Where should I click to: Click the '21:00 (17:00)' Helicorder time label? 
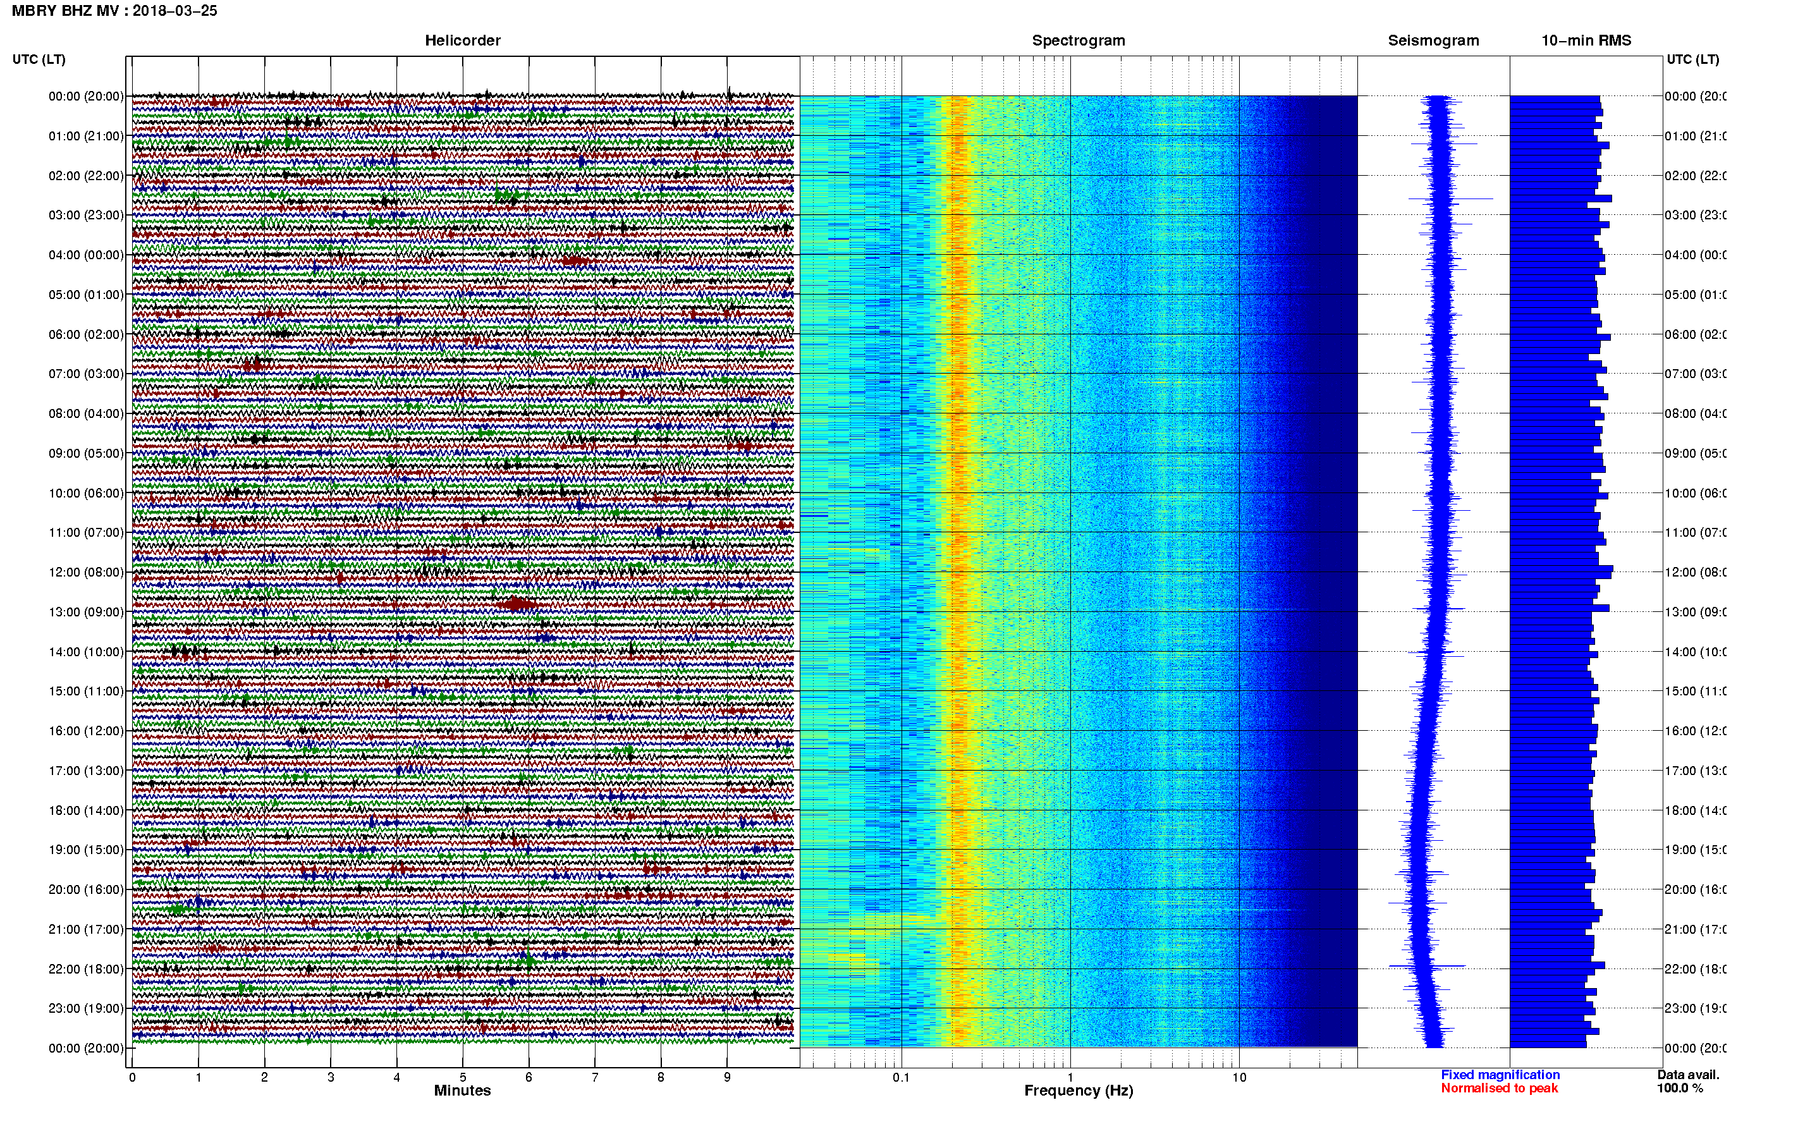tap(86, 930)
